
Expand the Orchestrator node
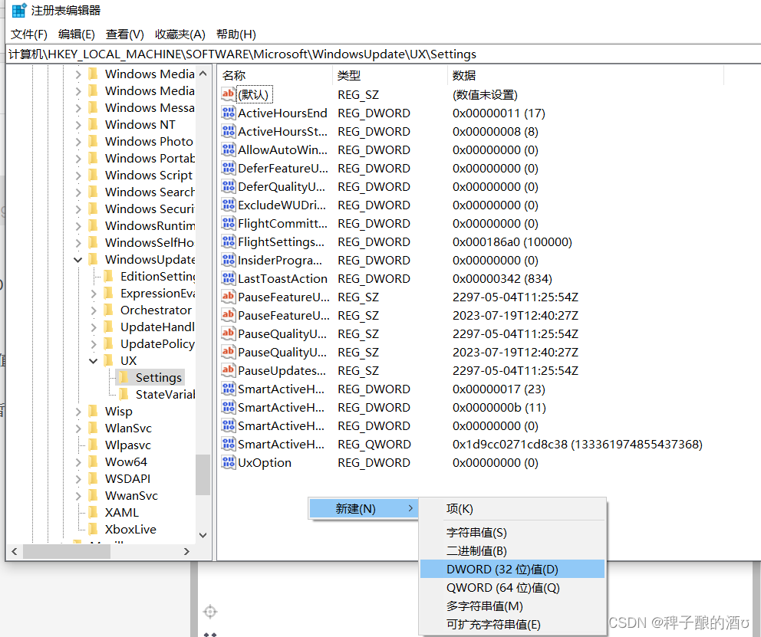pos(94,310)
